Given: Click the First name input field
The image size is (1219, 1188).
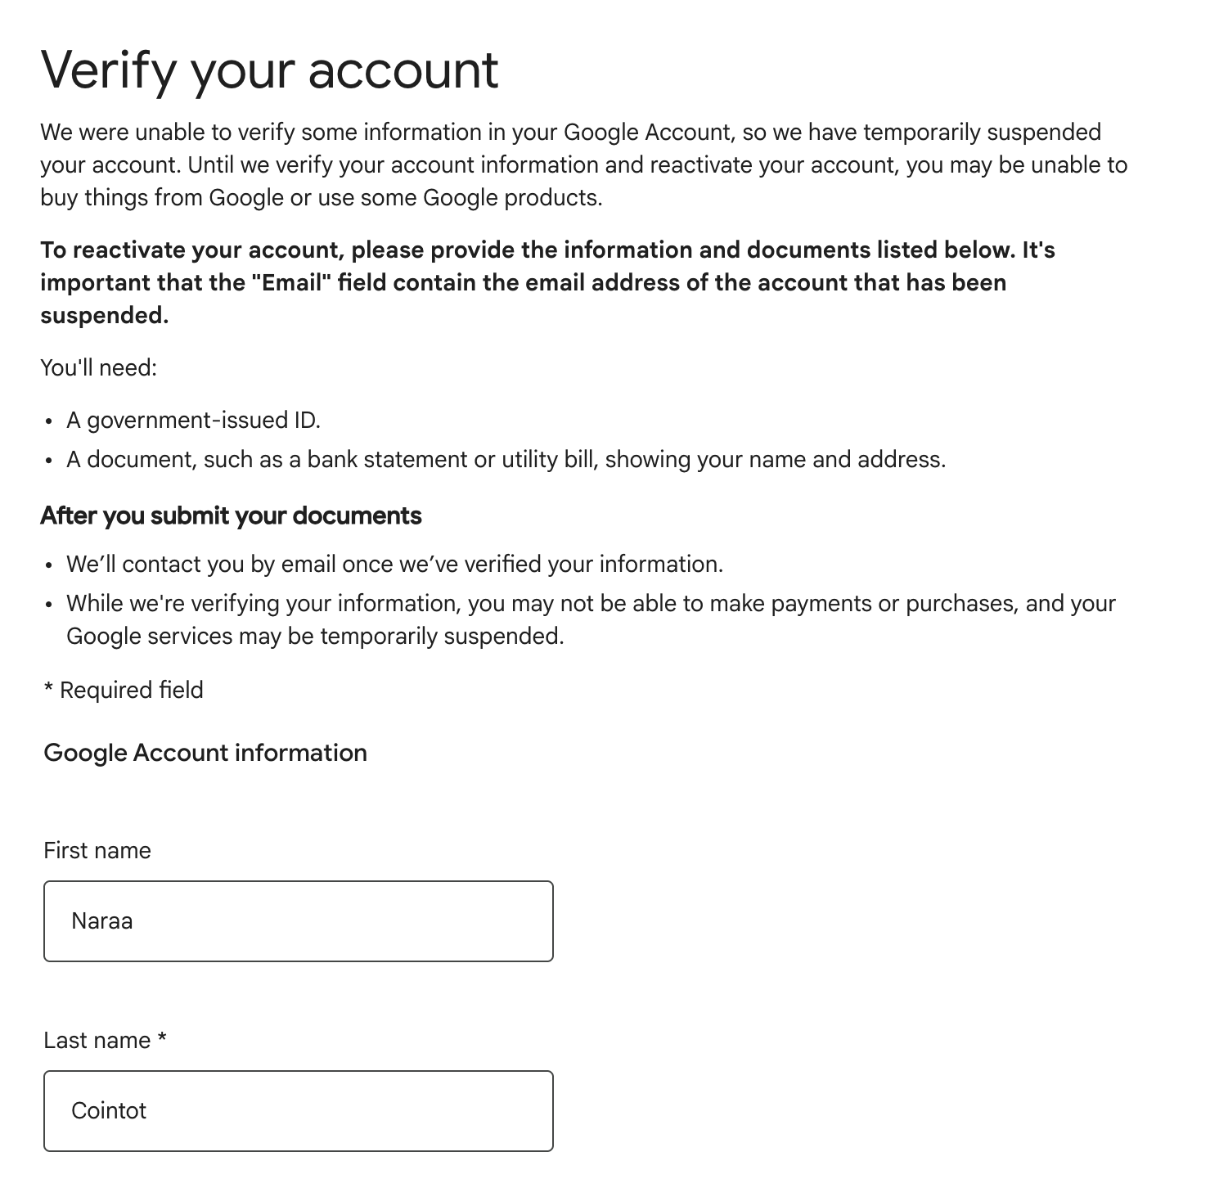Looking at the screenshot, I should [x=299, y=921].
